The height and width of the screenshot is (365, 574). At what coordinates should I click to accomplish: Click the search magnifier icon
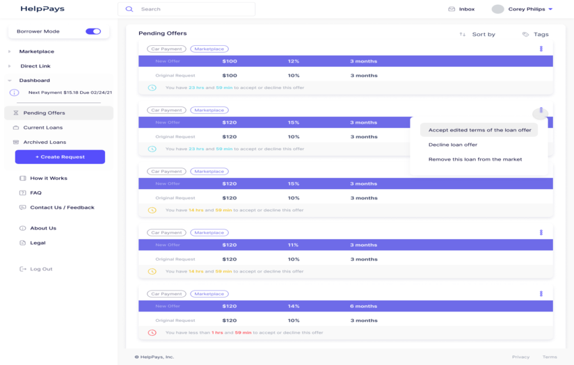click(129, 9)
